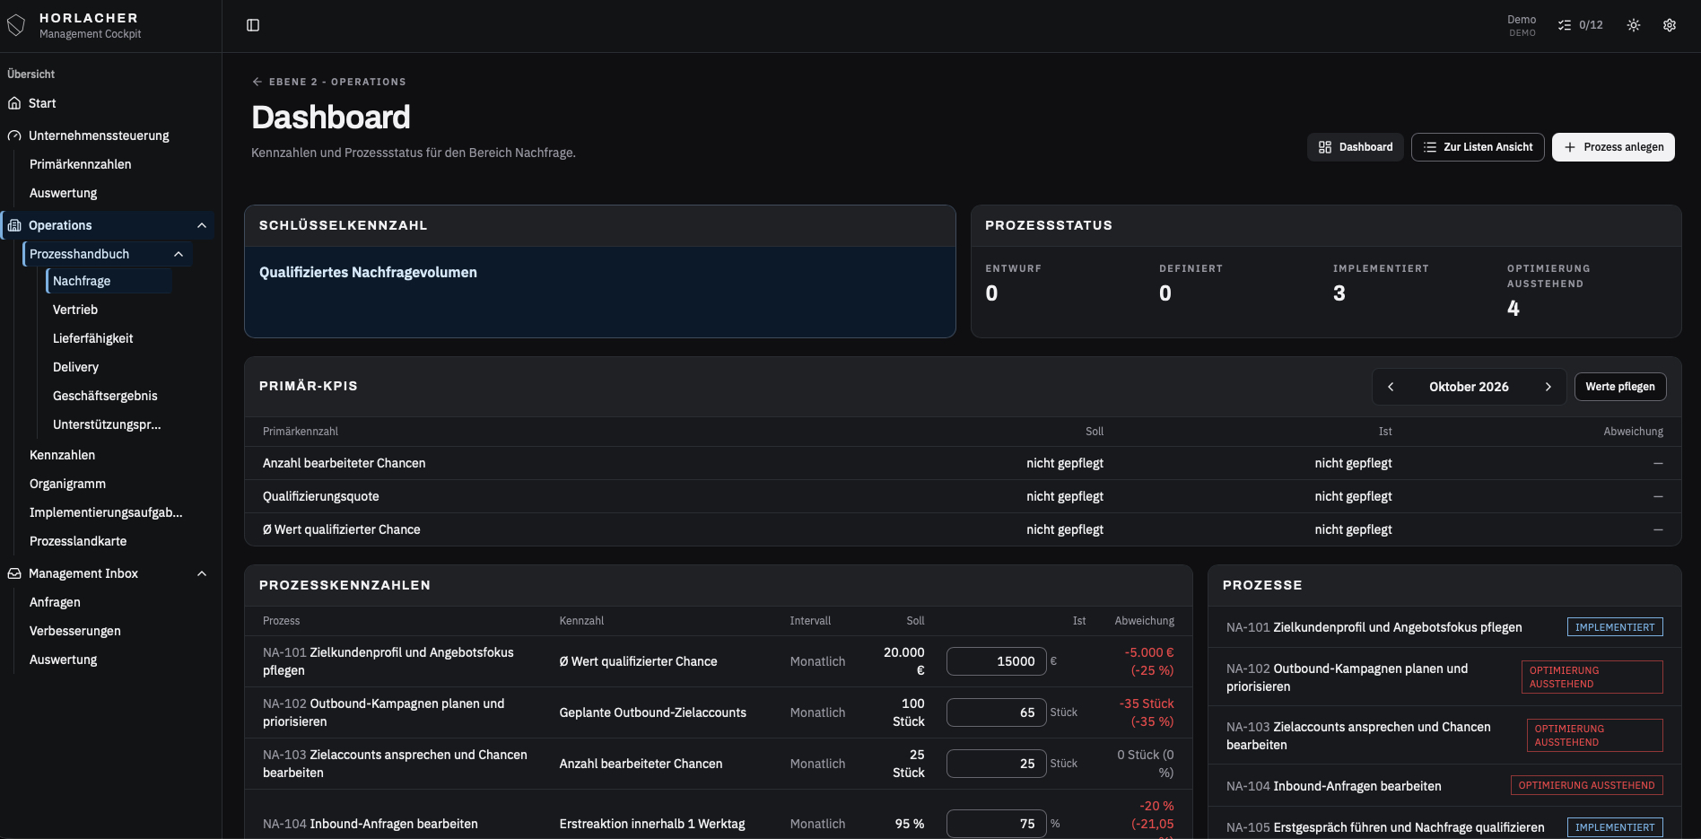The image size is (1701, 839).
Task: Click the Werte pflegen button
Action: [x=1620, y=387]
